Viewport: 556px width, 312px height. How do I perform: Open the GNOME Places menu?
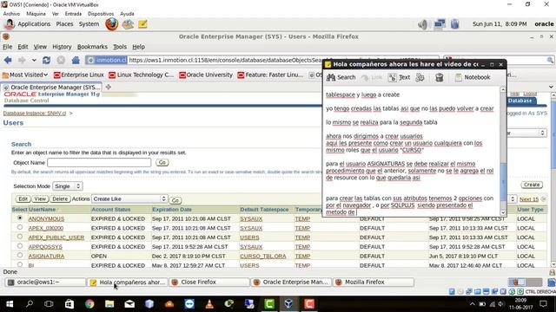[64, 24]
